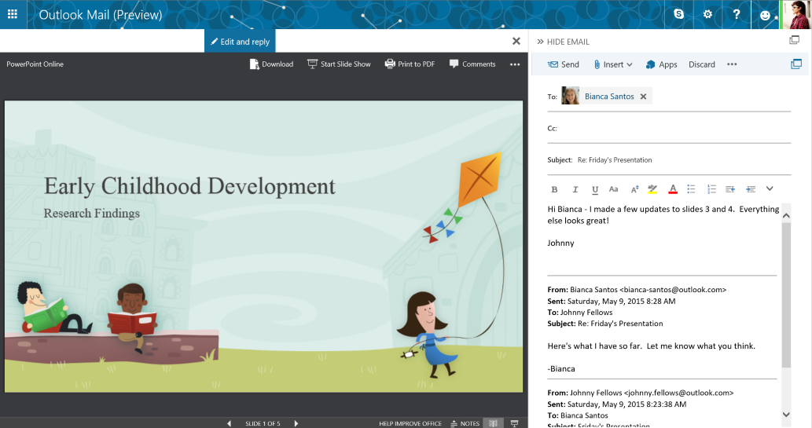Screen dimensions: 812x428
Task: Toggle underline text formatting
Action: pyautogui.click(x=594, y=189)
